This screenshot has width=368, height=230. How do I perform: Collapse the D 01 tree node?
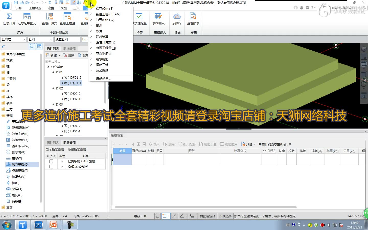pyautogui.click(x=53, y=72)
